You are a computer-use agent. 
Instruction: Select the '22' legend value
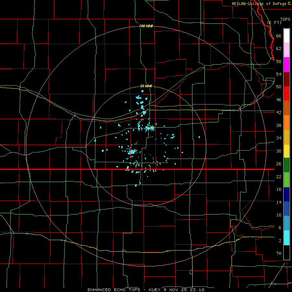(x=279, y=176)
